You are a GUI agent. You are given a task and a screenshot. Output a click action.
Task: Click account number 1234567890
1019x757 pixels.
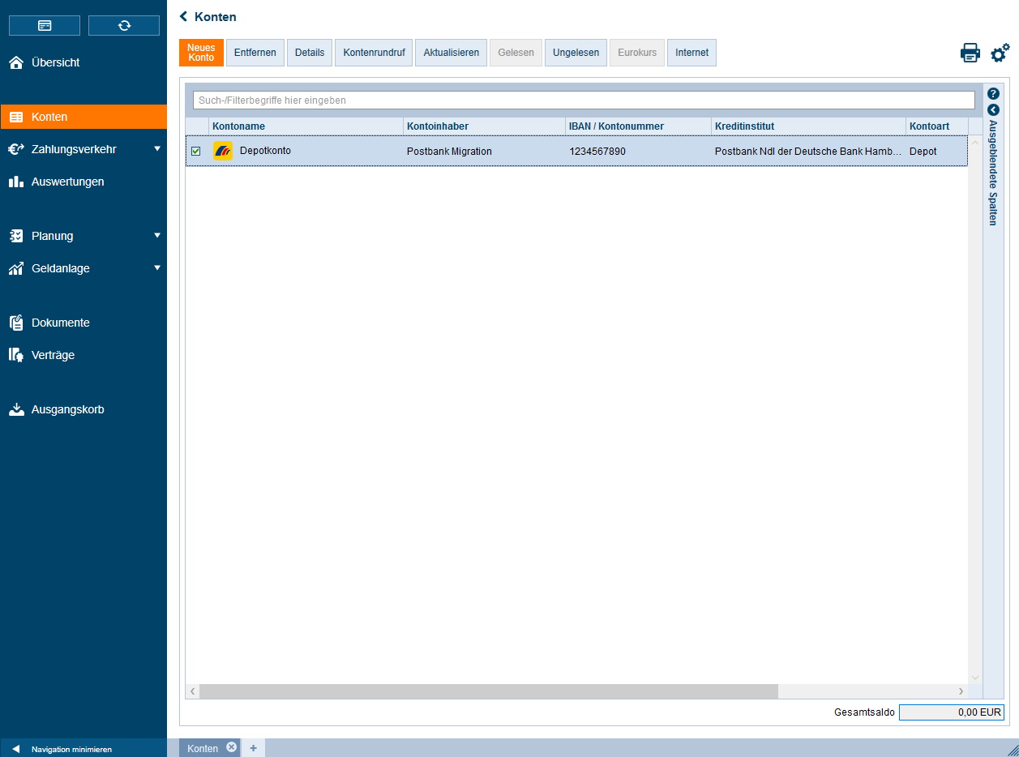click(x=597, y=152)
